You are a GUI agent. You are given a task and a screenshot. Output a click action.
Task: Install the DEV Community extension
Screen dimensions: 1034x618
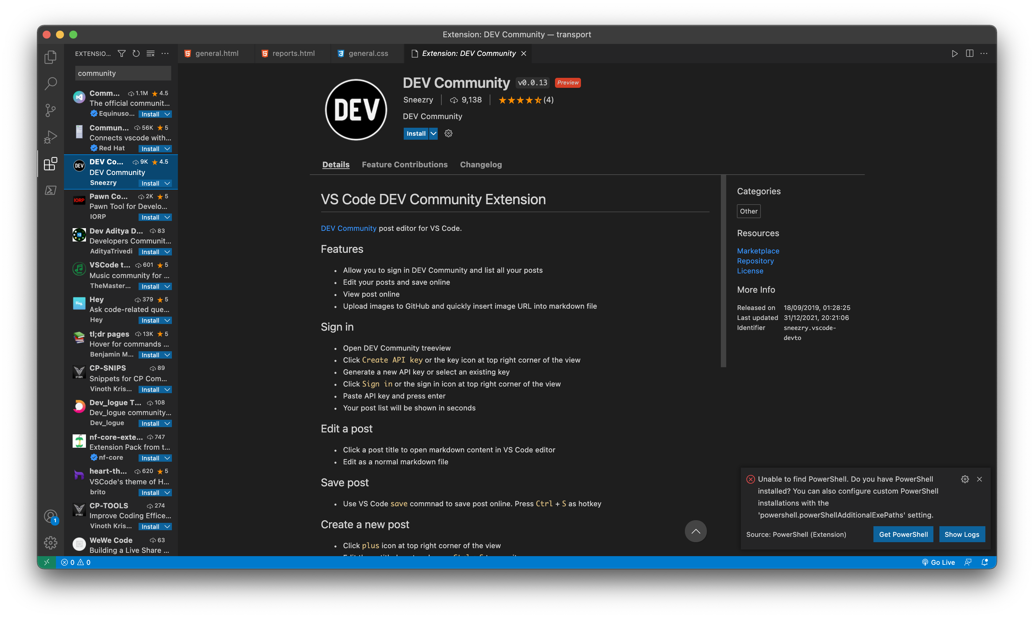(416, 133)
